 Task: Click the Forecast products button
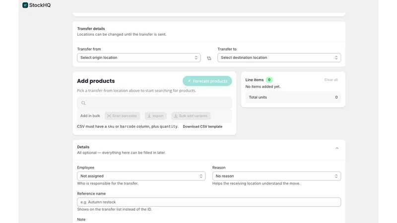(207, 81)
